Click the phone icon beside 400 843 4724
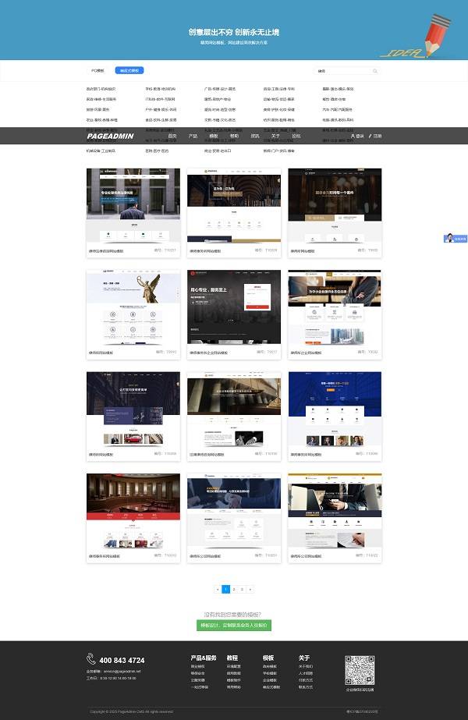Screen dimensions: 468x720 [x=91, y=659]
